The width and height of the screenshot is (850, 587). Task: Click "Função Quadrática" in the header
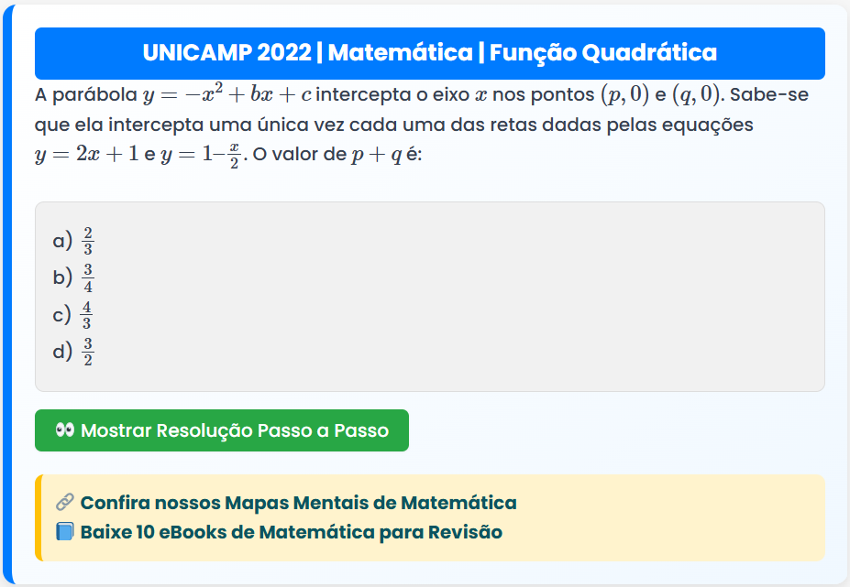[603, 53]
